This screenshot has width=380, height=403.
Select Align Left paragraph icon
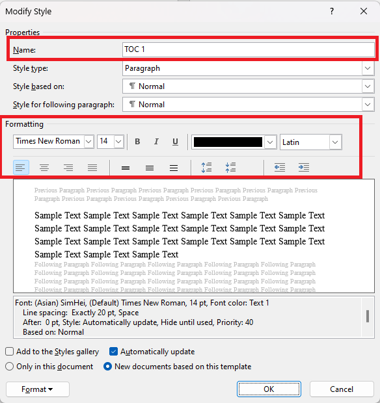coord(21,168)
